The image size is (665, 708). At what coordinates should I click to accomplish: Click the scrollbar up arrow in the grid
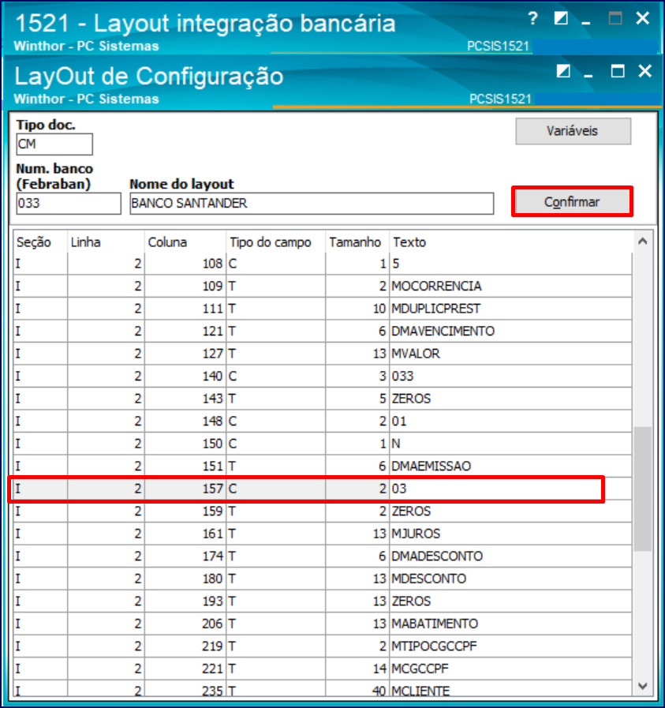642,242
